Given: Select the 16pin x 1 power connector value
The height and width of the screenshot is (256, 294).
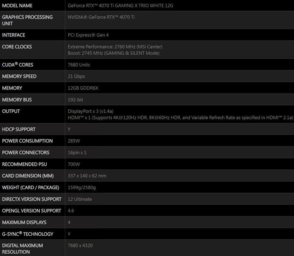Looking at the screenshot, I should [x=77, y=152].
